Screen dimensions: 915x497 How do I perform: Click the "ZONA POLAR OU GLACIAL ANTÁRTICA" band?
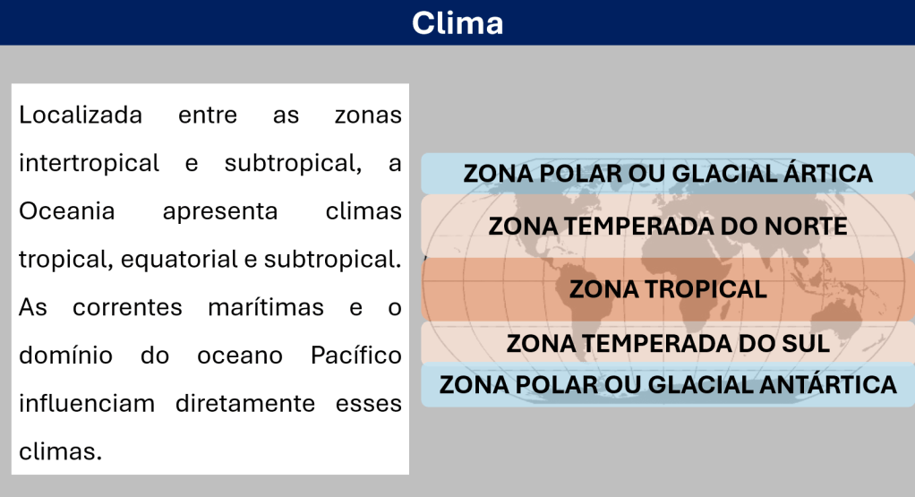point(667,385)
